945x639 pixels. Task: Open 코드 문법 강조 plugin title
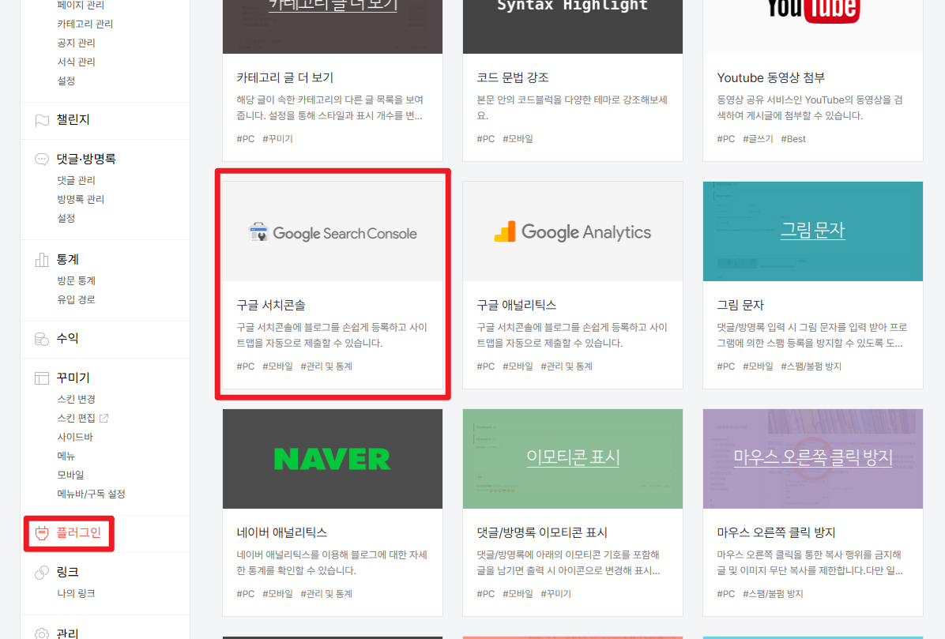512,77
